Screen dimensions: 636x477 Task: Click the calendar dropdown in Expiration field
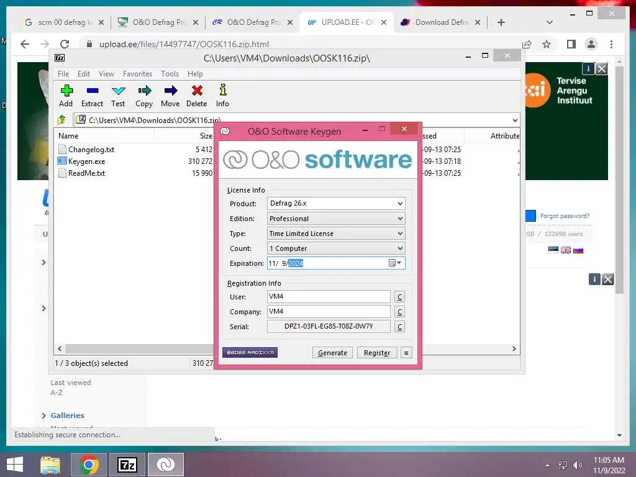396,263
